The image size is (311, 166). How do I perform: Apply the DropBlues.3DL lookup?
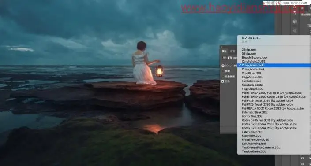click(x=251, y=73)
